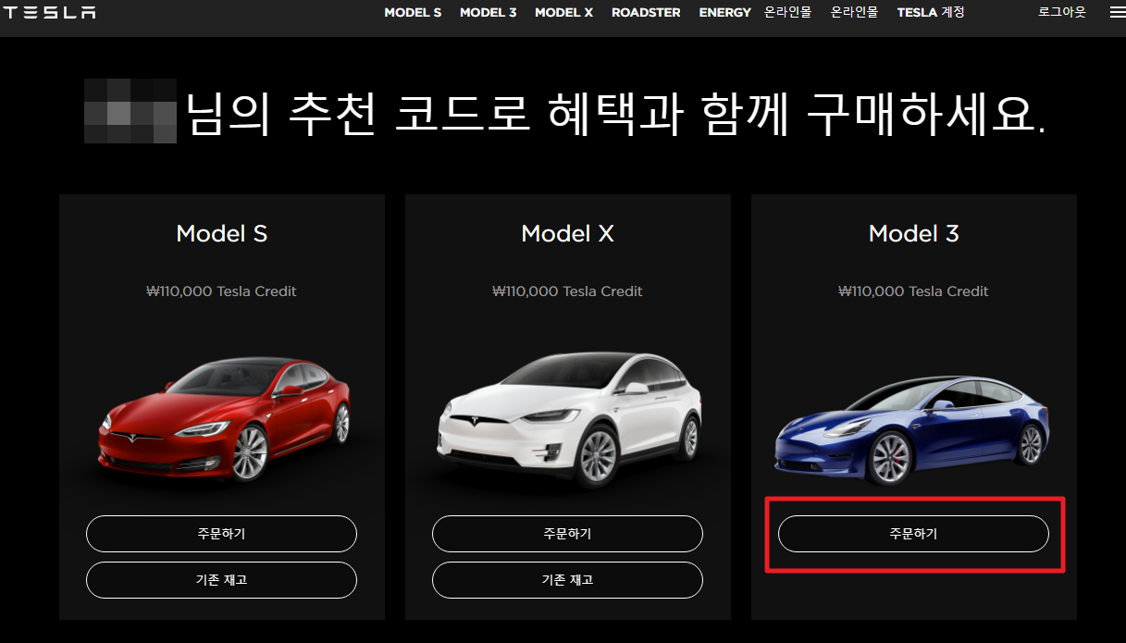Click the Model 3 card title

click(x=914, y=234)
